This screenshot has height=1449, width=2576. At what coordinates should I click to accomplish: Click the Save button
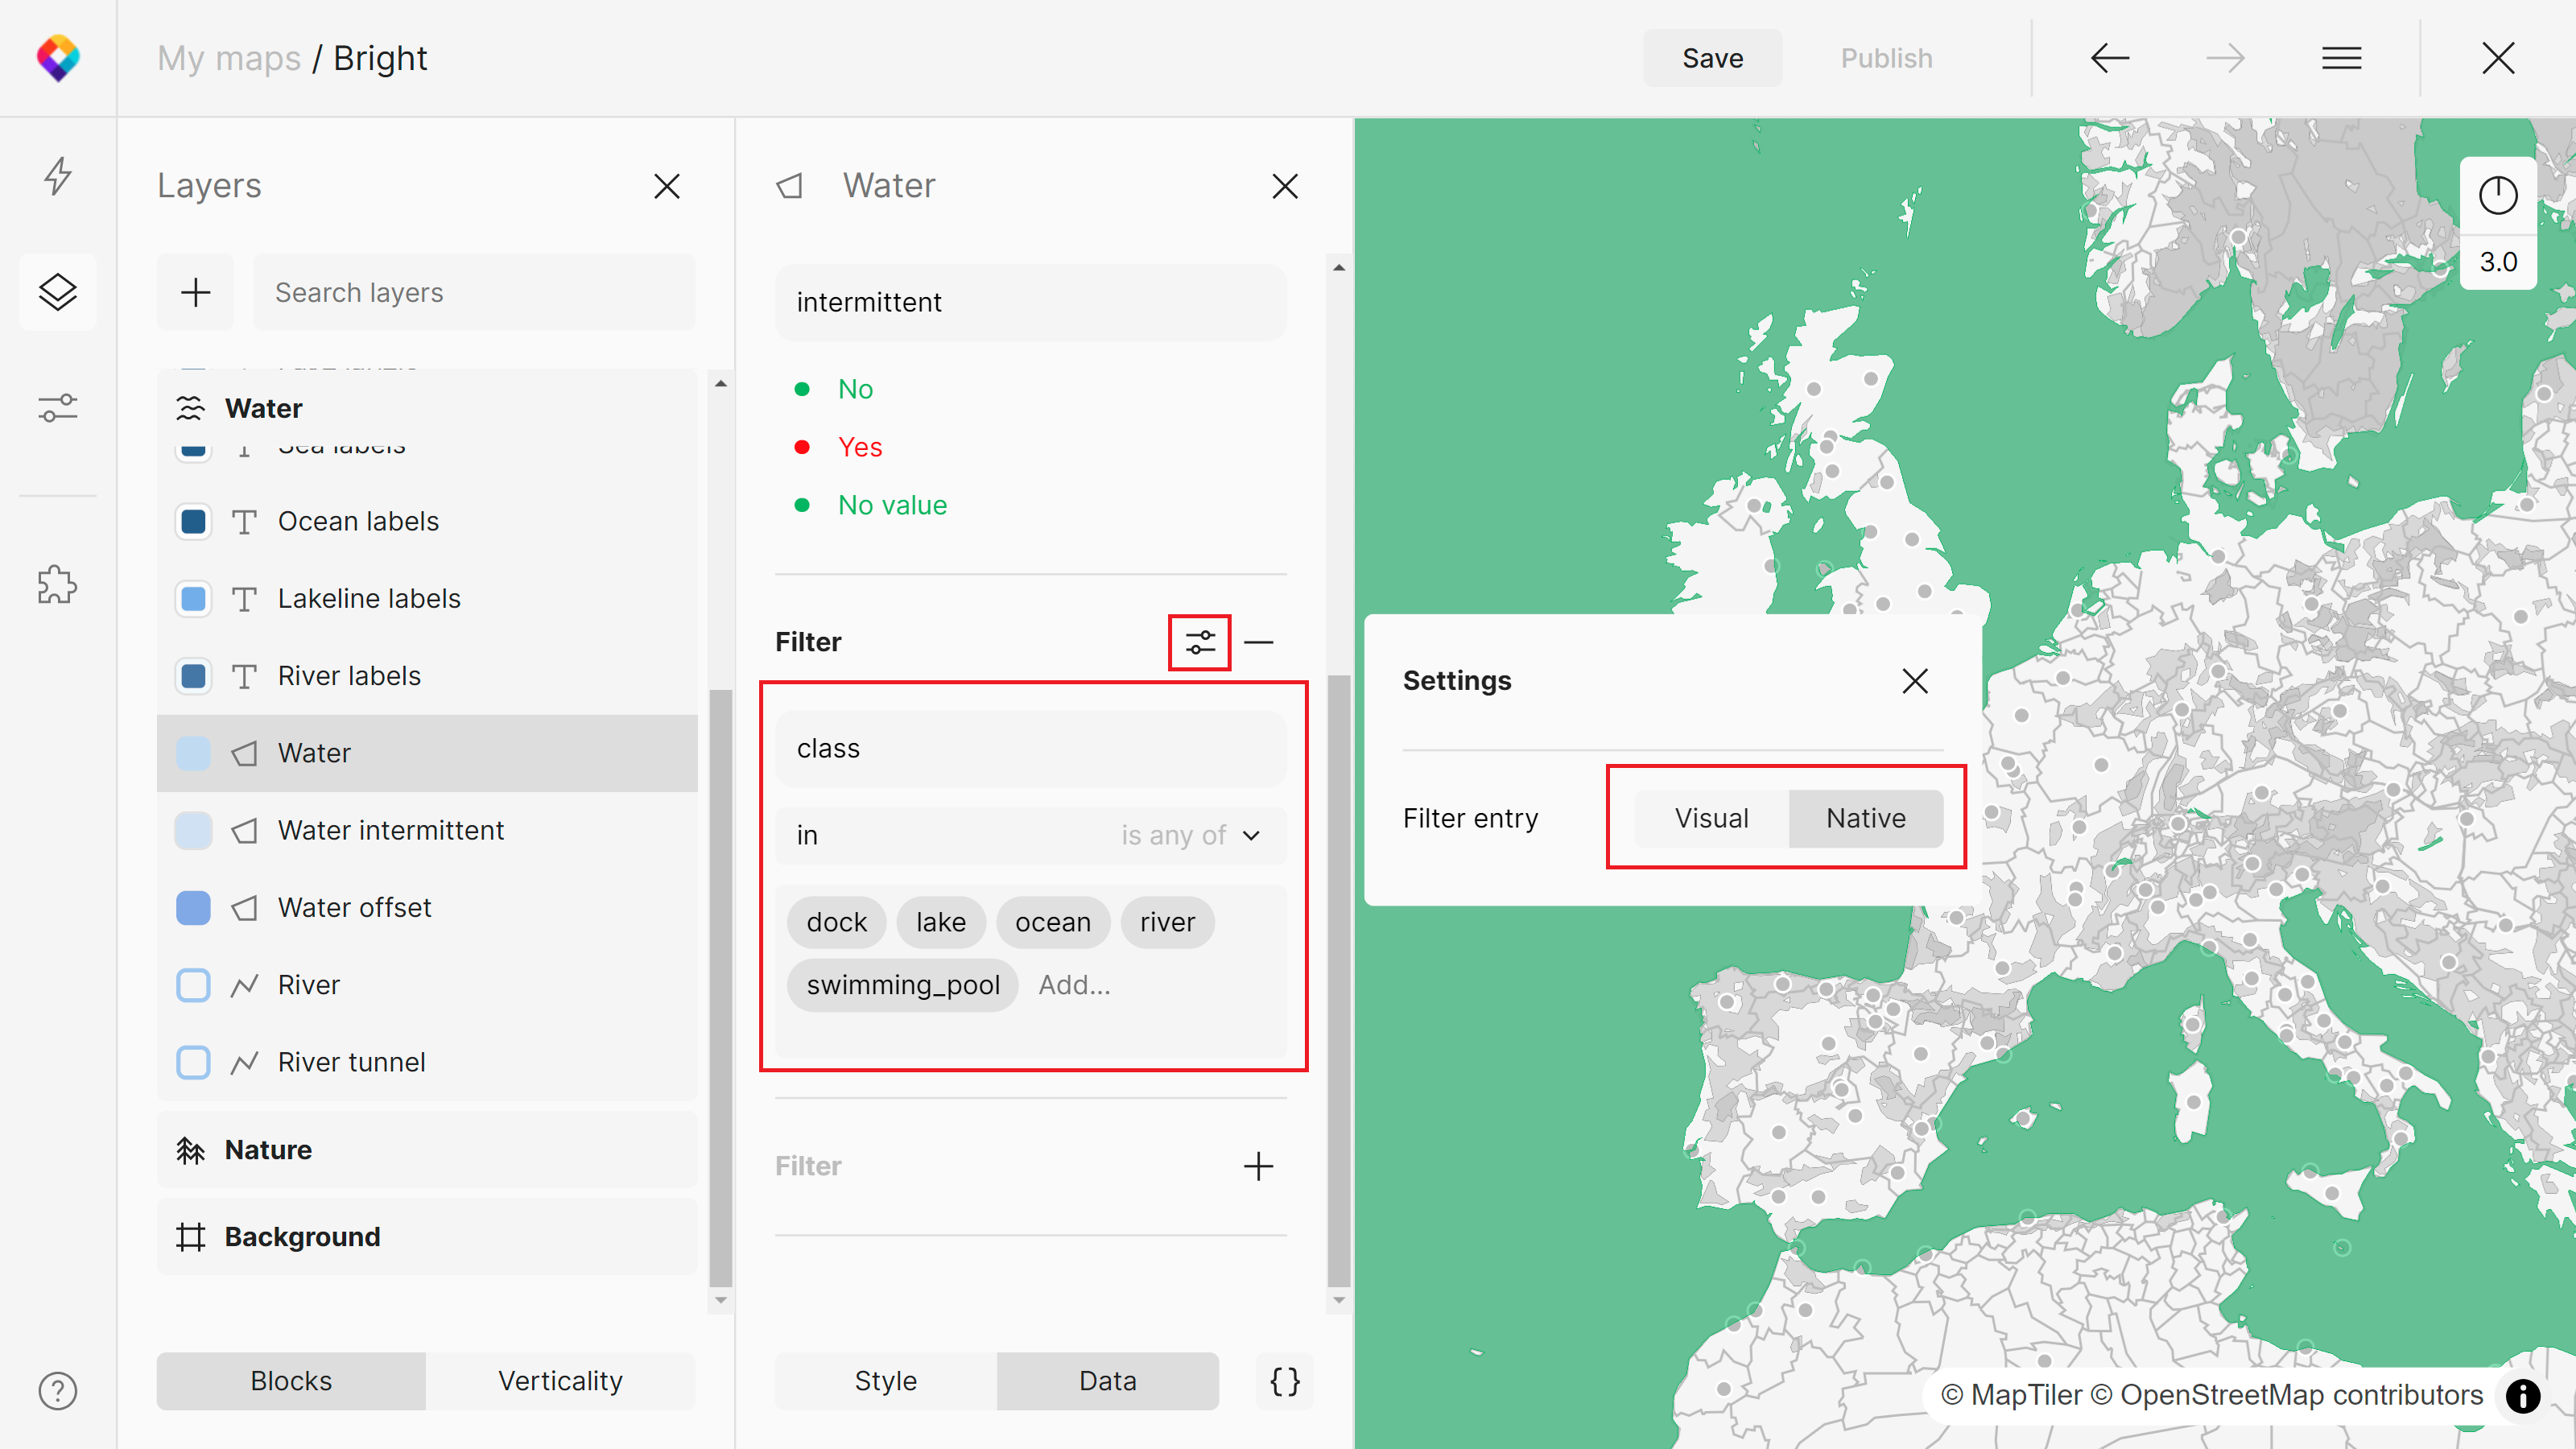click(x=1712, y=58)
